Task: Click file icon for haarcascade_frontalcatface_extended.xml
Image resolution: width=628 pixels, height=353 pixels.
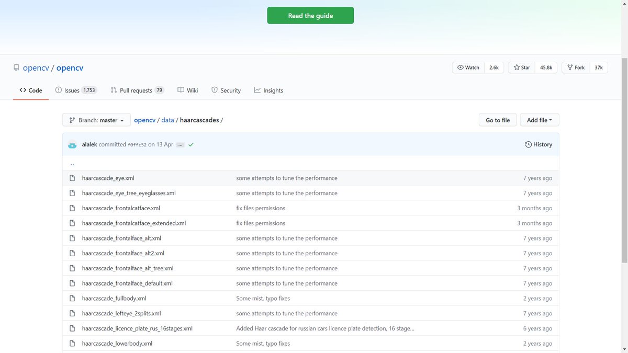Action: point(72,223)
